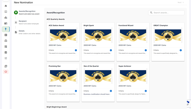Click the red power logout icon
This screenshot has height=109, width=191.
click(x=6, y=72)
